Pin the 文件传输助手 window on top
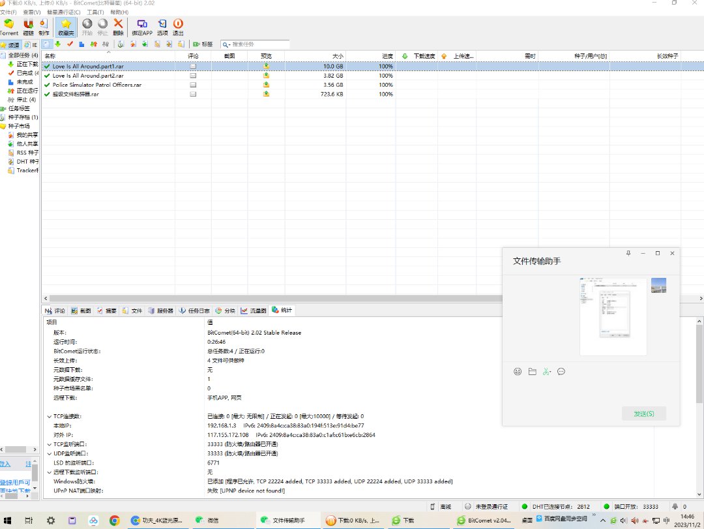 click(628, 253)
